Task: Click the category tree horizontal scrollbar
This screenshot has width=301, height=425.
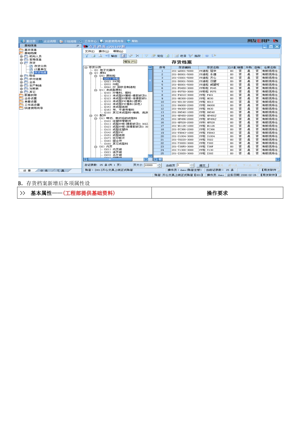Action: click(x=116, y=159)
